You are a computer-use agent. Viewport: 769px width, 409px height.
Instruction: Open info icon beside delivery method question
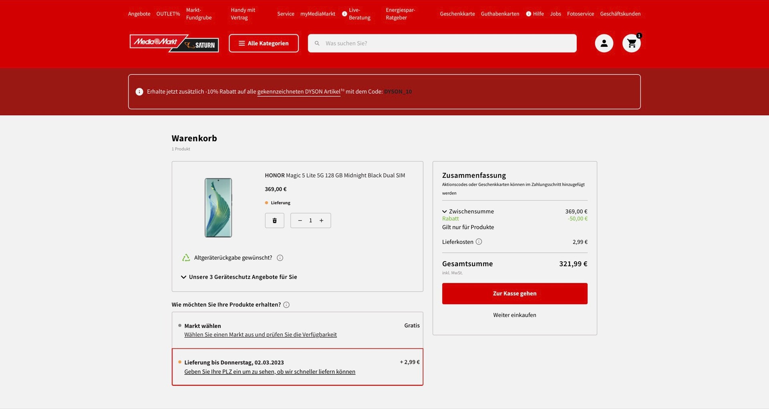[286, 305]
